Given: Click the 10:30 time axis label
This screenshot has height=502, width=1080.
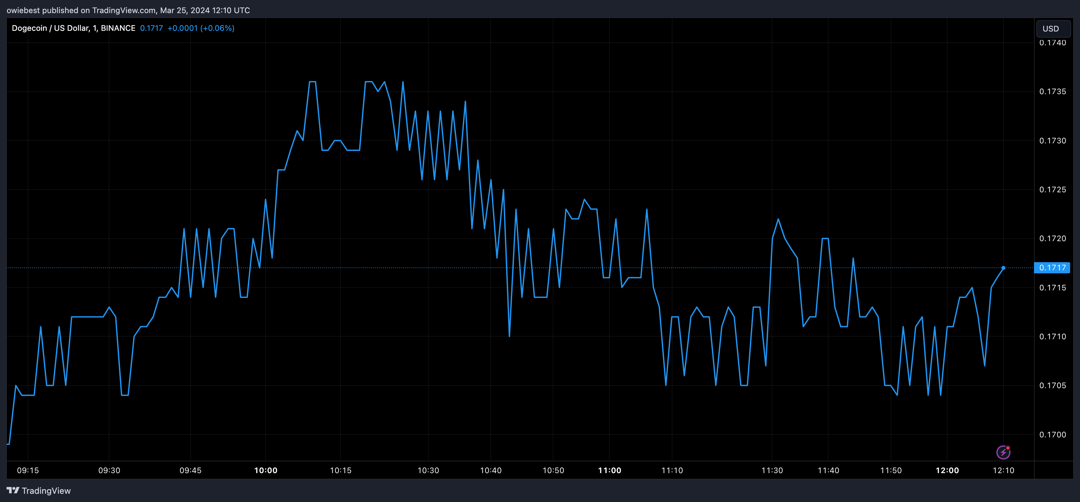Looking at the screenshot, I should [428, 470].
